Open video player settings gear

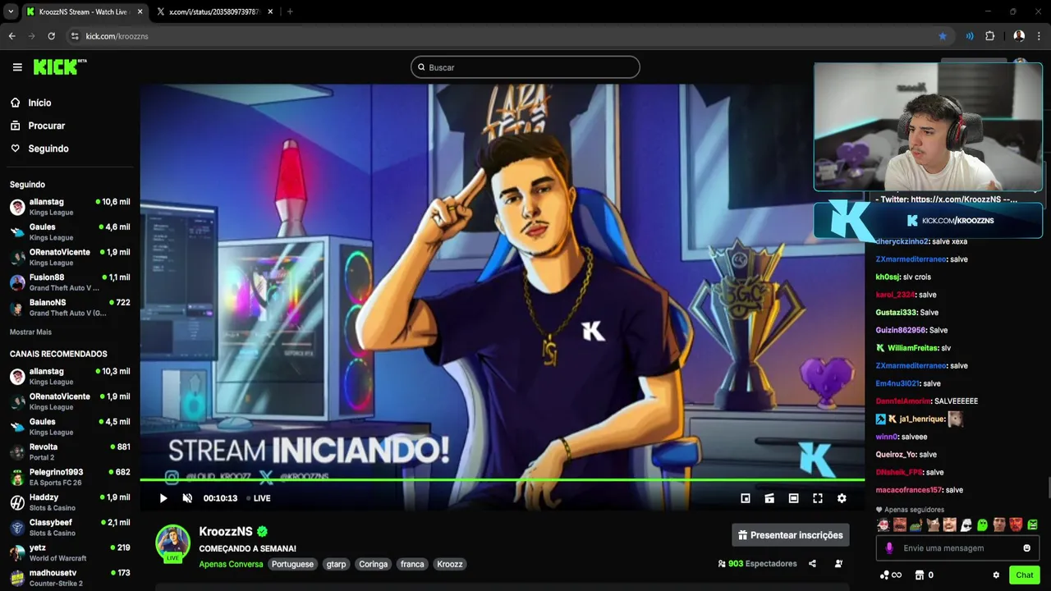(x=842, y=498)
